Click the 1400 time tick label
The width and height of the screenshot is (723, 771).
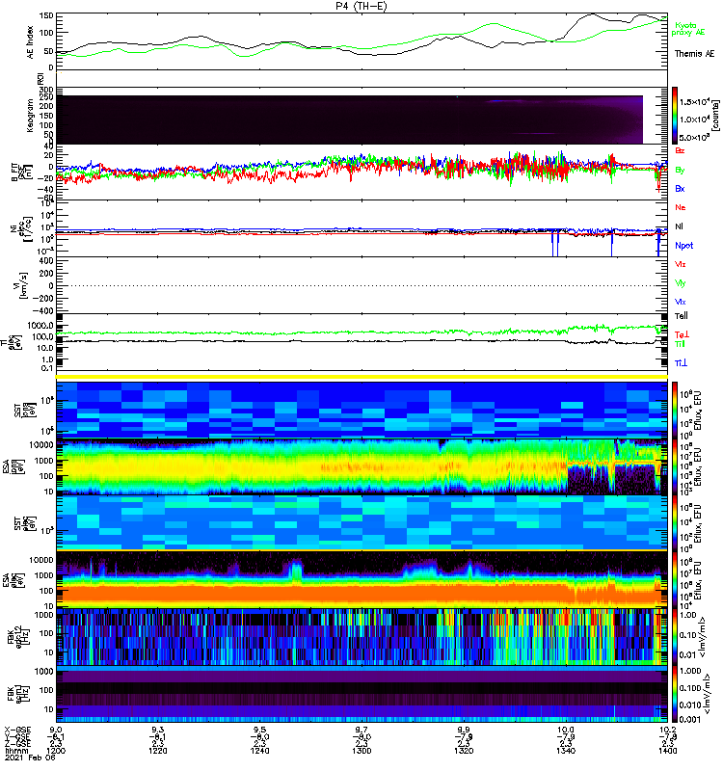(667, 751)
